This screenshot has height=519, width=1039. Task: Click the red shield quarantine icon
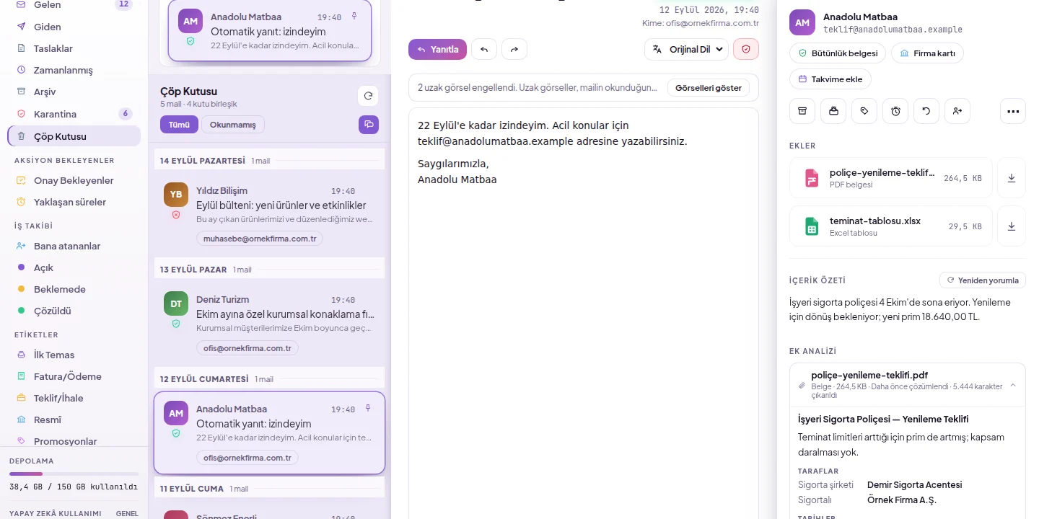click(746, 50)
